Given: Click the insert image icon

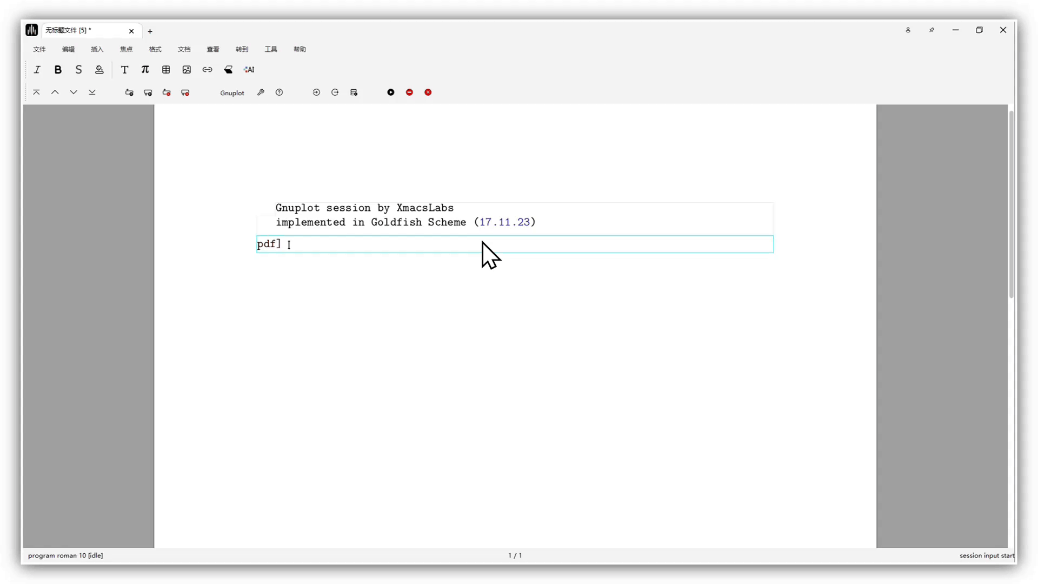Looking at the screenshot, I should click(187, 70).
